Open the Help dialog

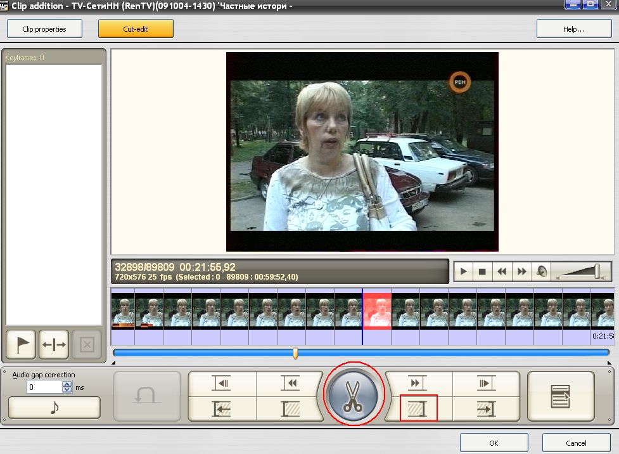(x=573, y=28)
